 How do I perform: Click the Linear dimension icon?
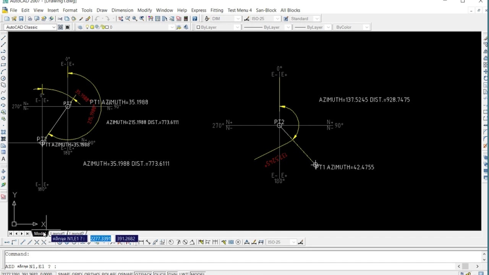tap(141, 242)
